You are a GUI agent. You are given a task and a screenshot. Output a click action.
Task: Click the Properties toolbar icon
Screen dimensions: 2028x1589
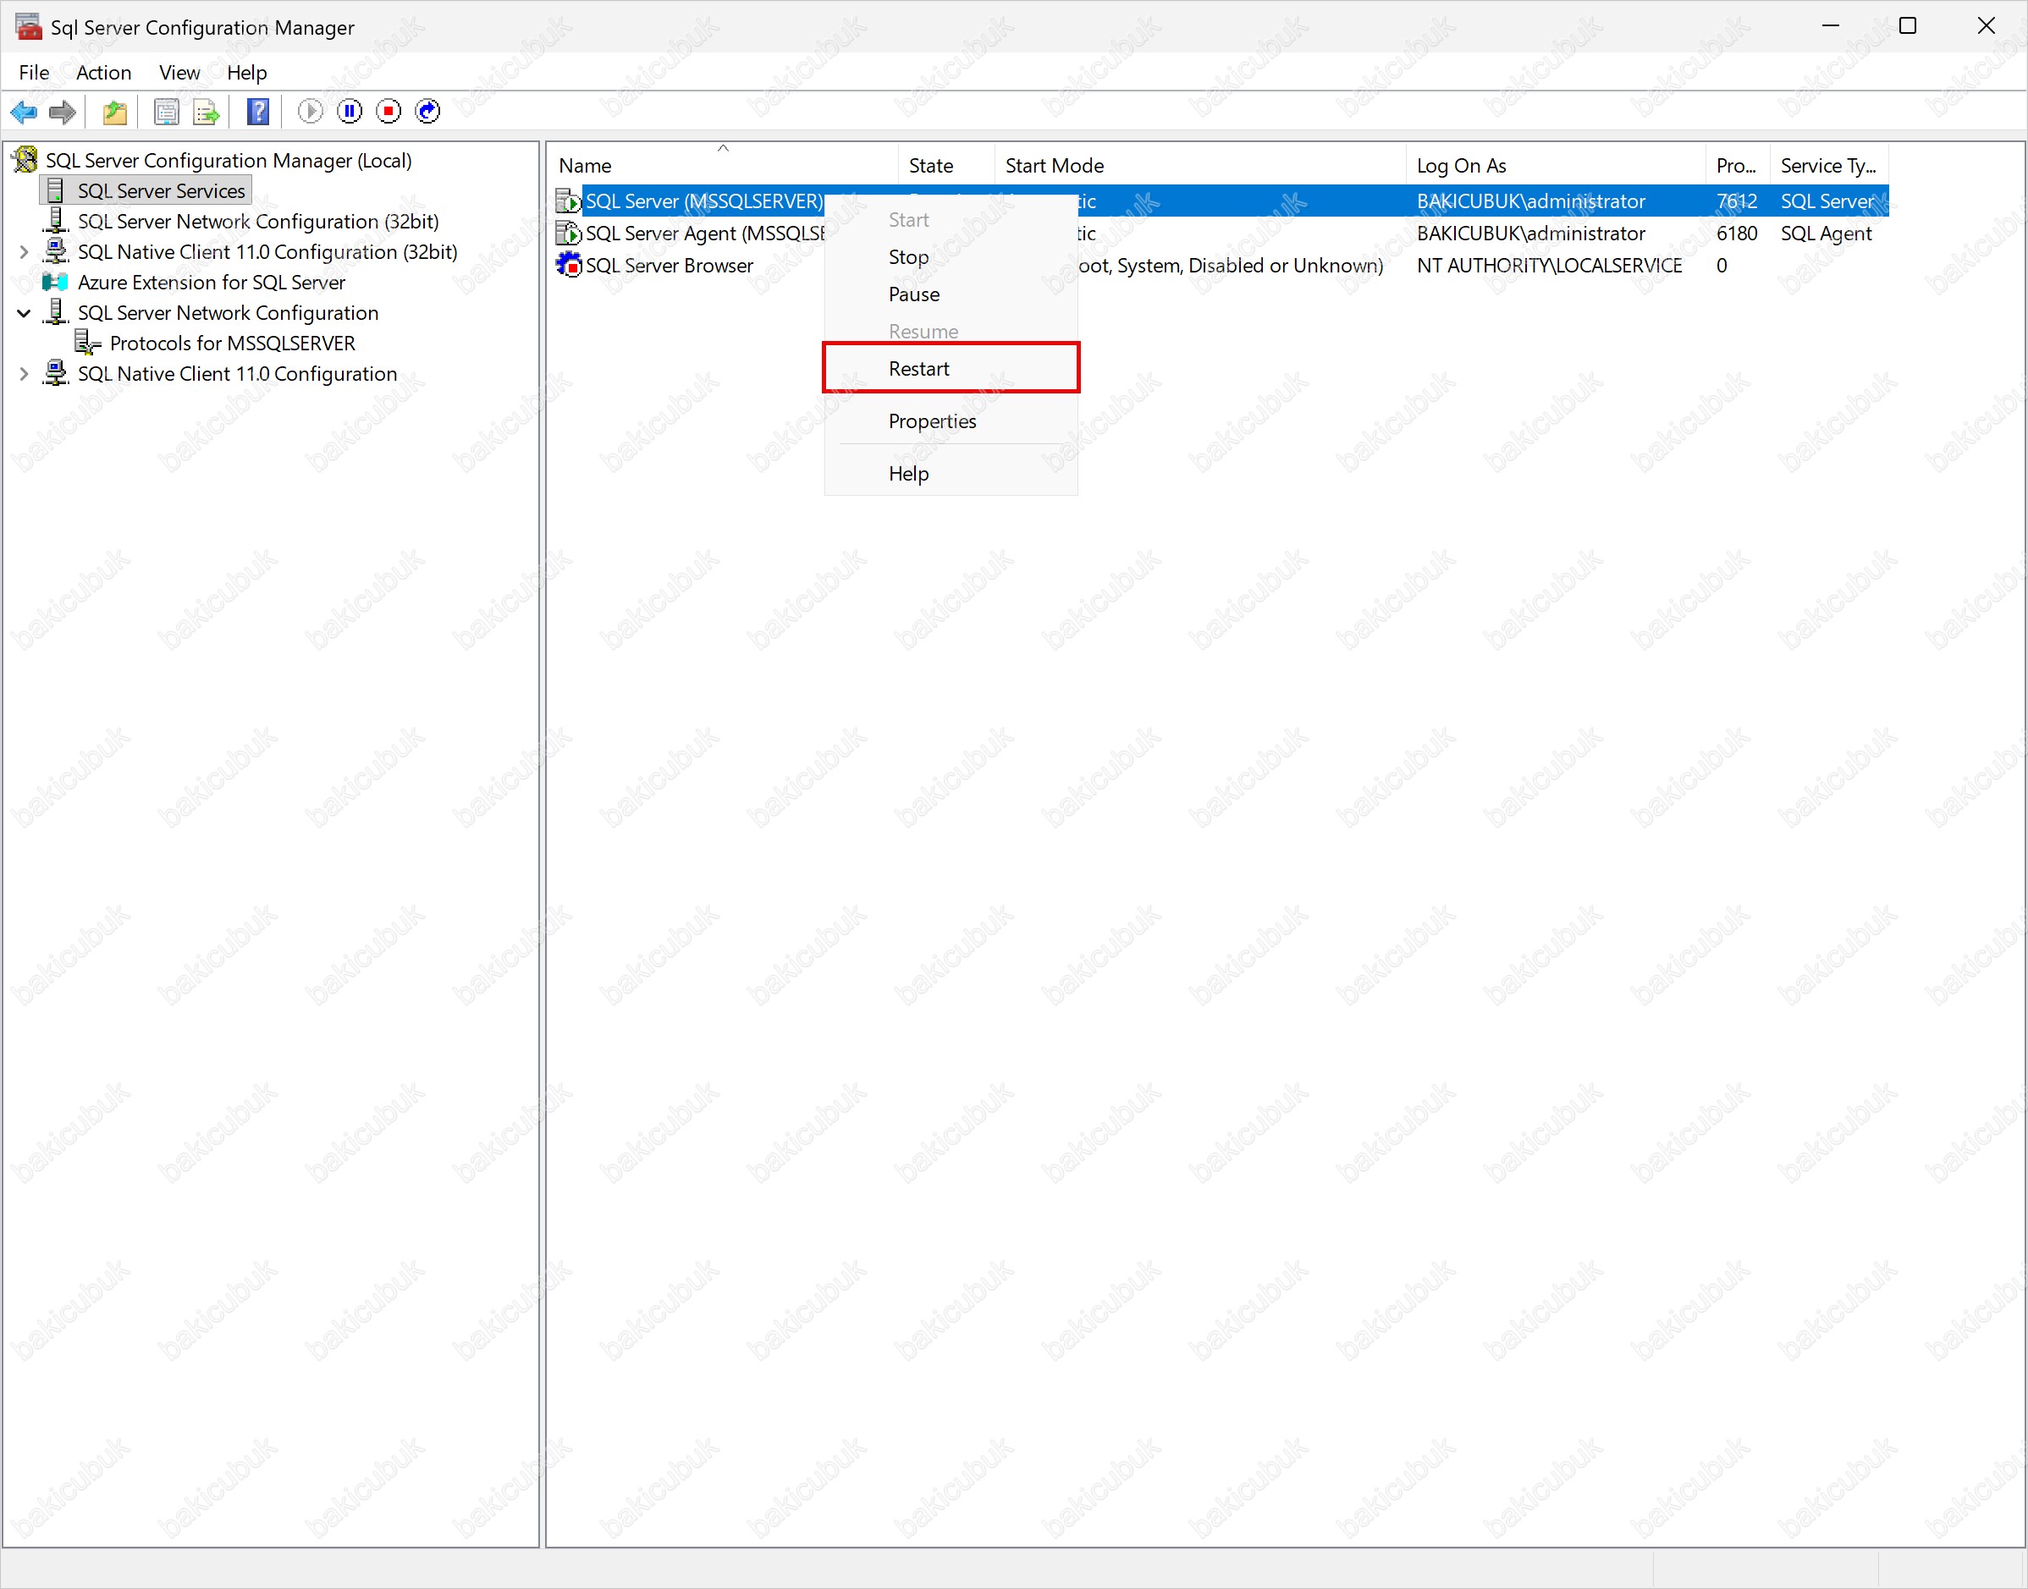click(167, 112)
